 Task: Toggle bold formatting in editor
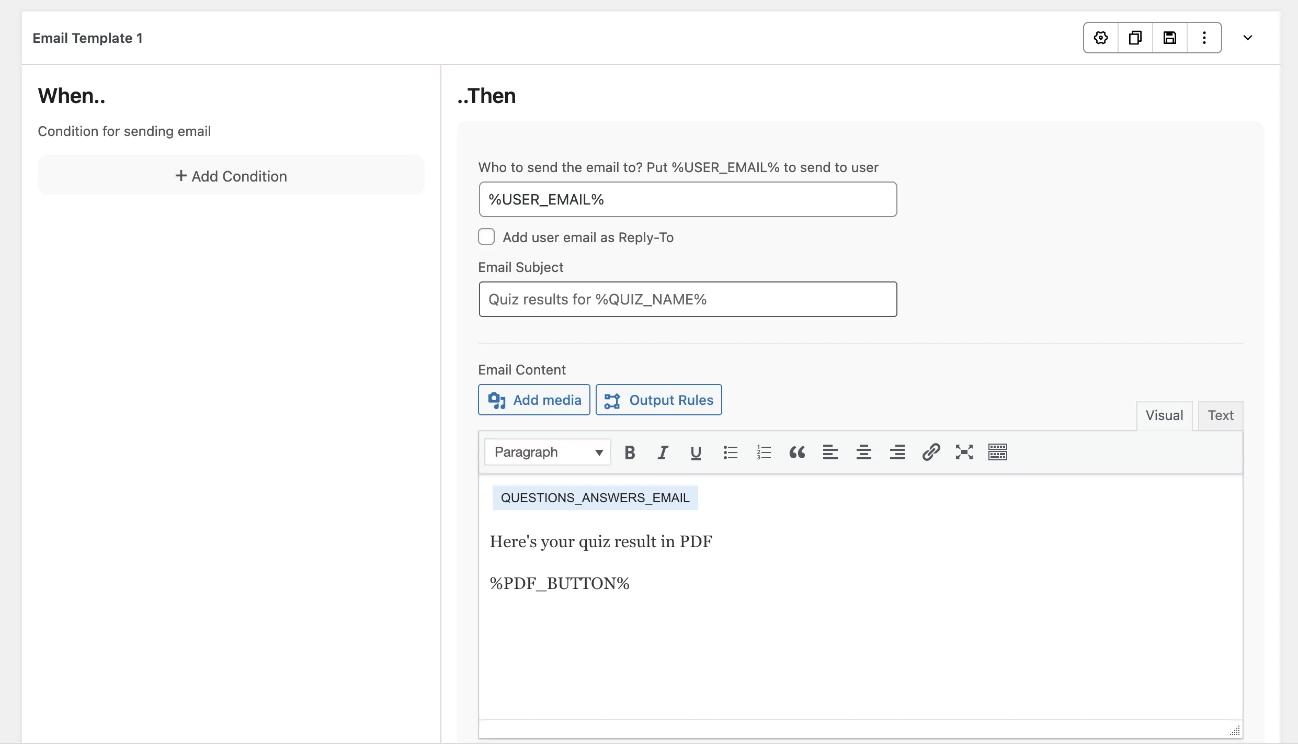click(630, 452)
